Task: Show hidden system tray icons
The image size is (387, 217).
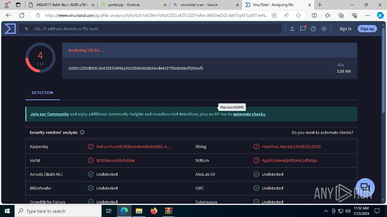Action: 326,211
